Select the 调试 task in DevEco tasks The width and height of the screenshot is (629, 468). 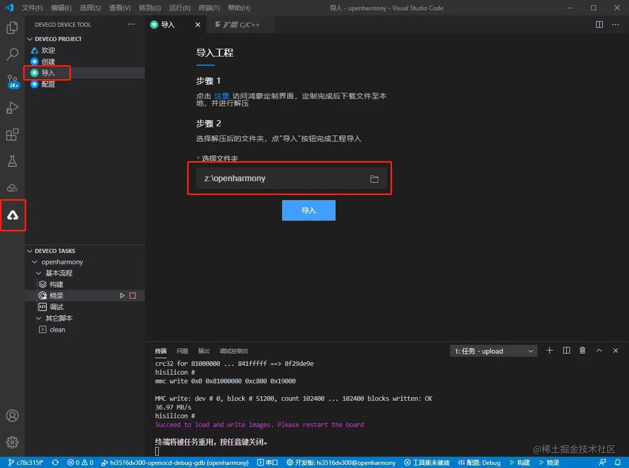tap(57, 307)
